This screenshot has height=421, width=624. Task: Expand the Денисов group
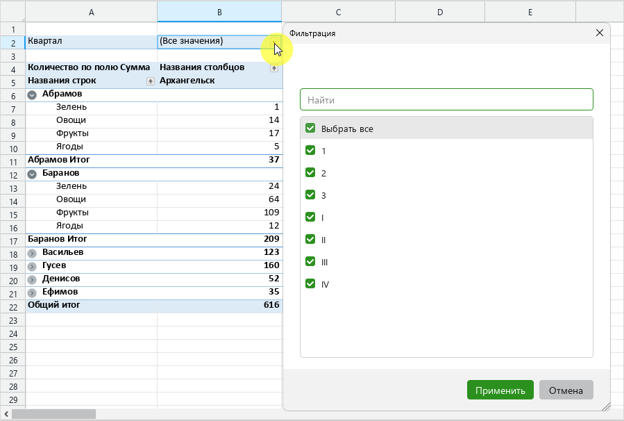pos(32,279)
